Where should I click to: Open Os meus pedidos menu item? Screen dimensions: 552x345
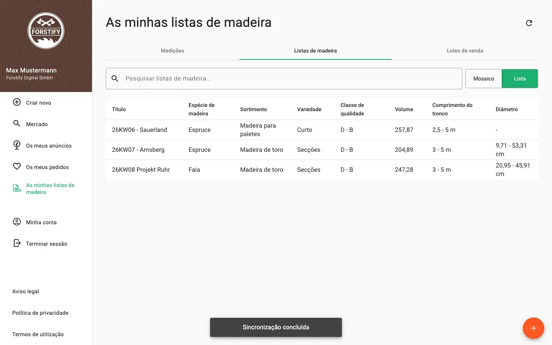(46, 167)
